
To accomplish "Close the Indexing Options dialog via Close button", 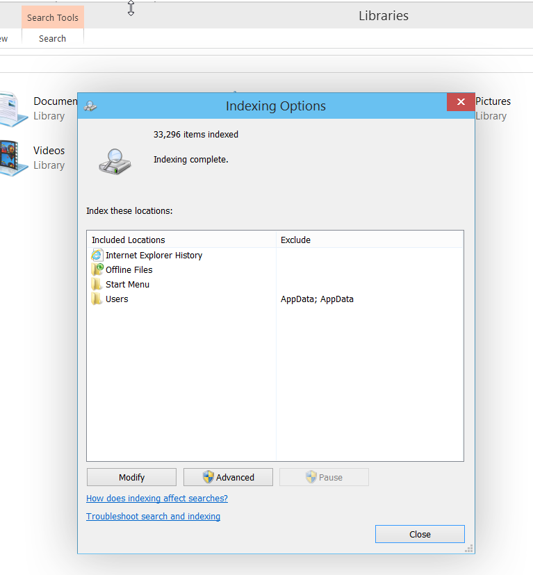I will pos(420,534).
